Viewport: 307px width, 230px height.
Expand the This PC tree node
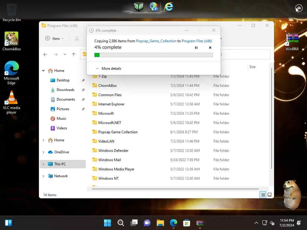(x=43, y=164)
